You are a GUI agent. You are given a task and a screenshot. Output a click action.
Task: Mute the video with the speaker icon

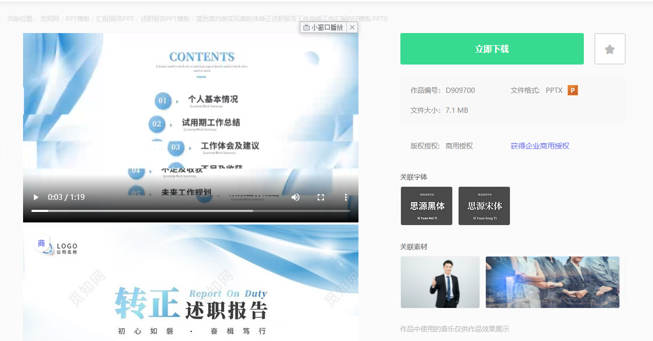pos(296,197)
